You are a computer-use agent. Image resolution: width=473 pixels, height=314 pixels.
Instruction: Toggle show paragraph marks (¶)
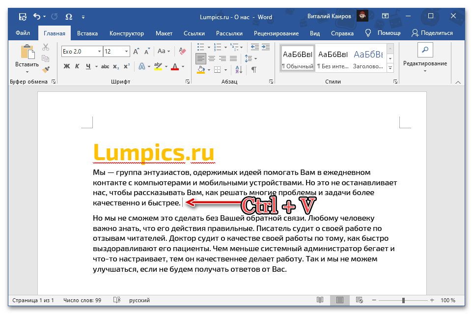pos(254,70)
